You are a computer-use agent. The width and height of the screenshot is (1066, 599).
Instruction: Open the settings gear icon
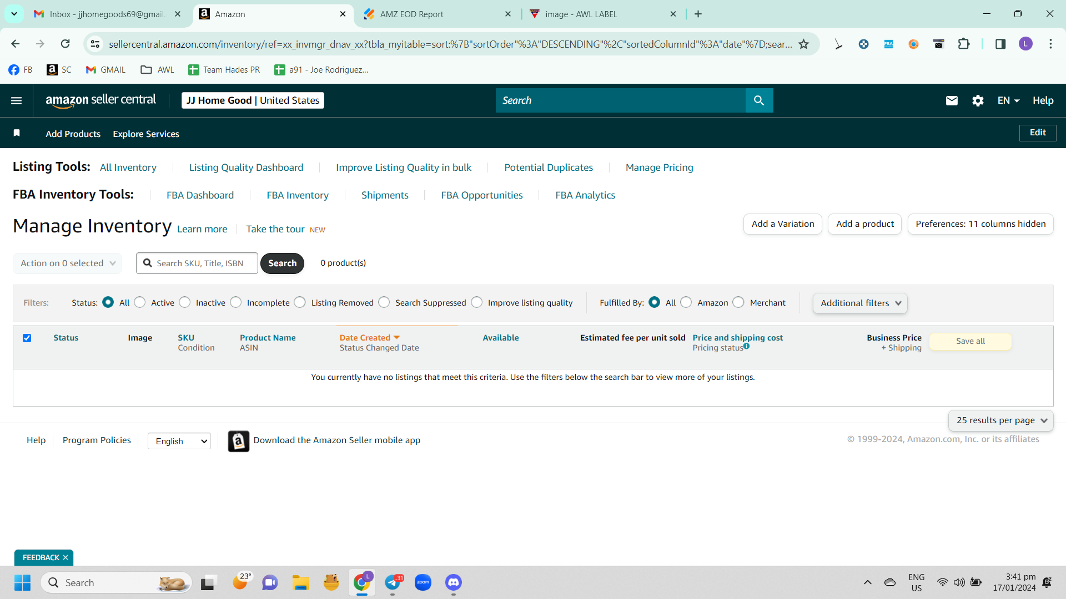click(x=978, y=100)
